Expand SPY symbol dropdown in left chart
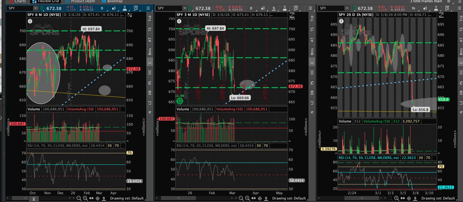 pos(35,8)
